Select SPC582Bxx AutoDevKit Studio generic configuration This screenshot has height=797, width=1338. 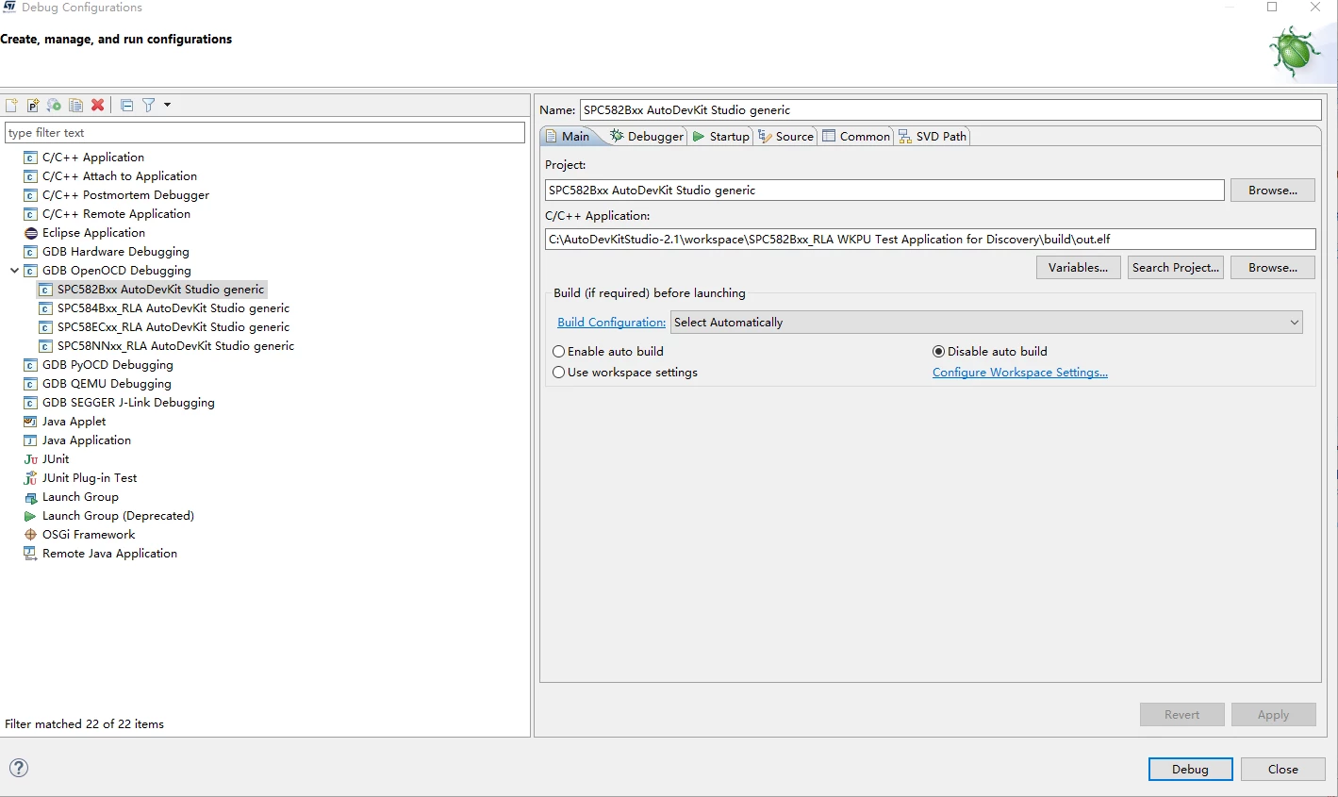point(160,290)
